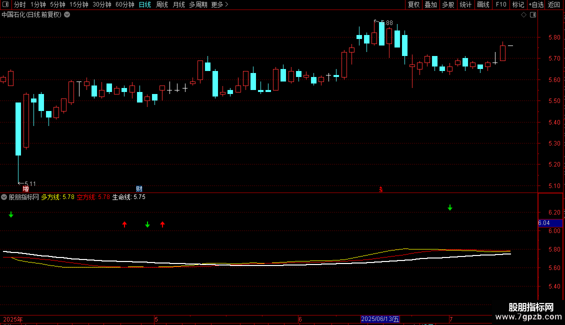The height and width of the screenshot is (325, 565).
Task: Click the 多方线 5.78 indicator label
Action: tap(57, 197)
